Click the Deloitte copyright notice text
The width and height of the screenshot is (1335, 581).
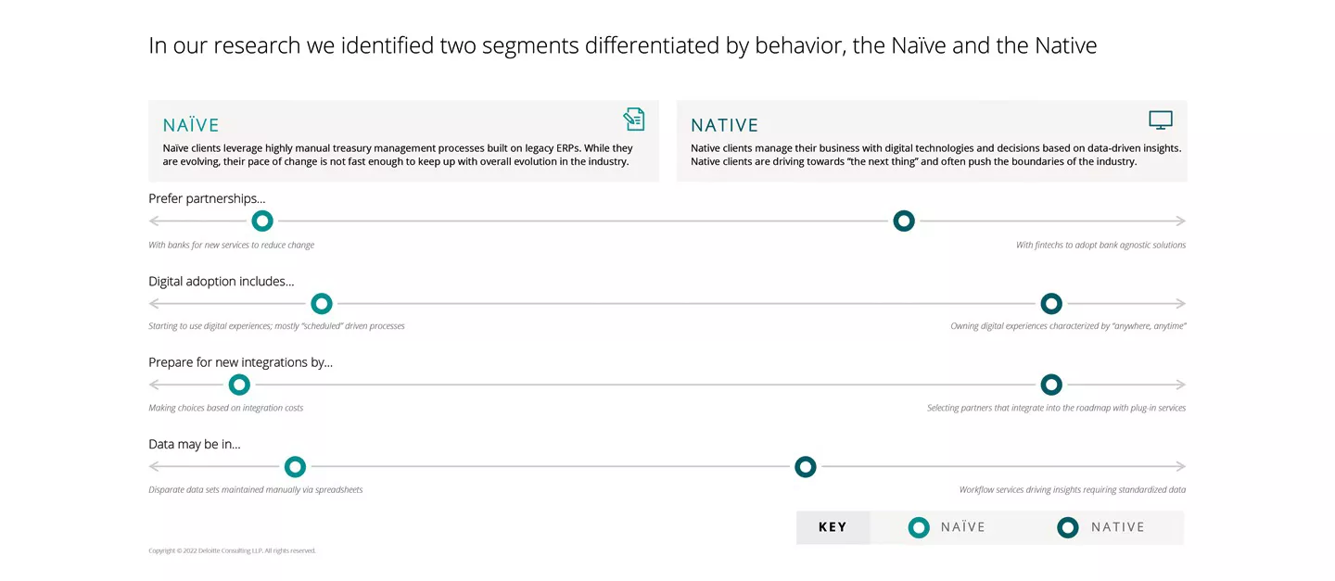coord(232,550)
